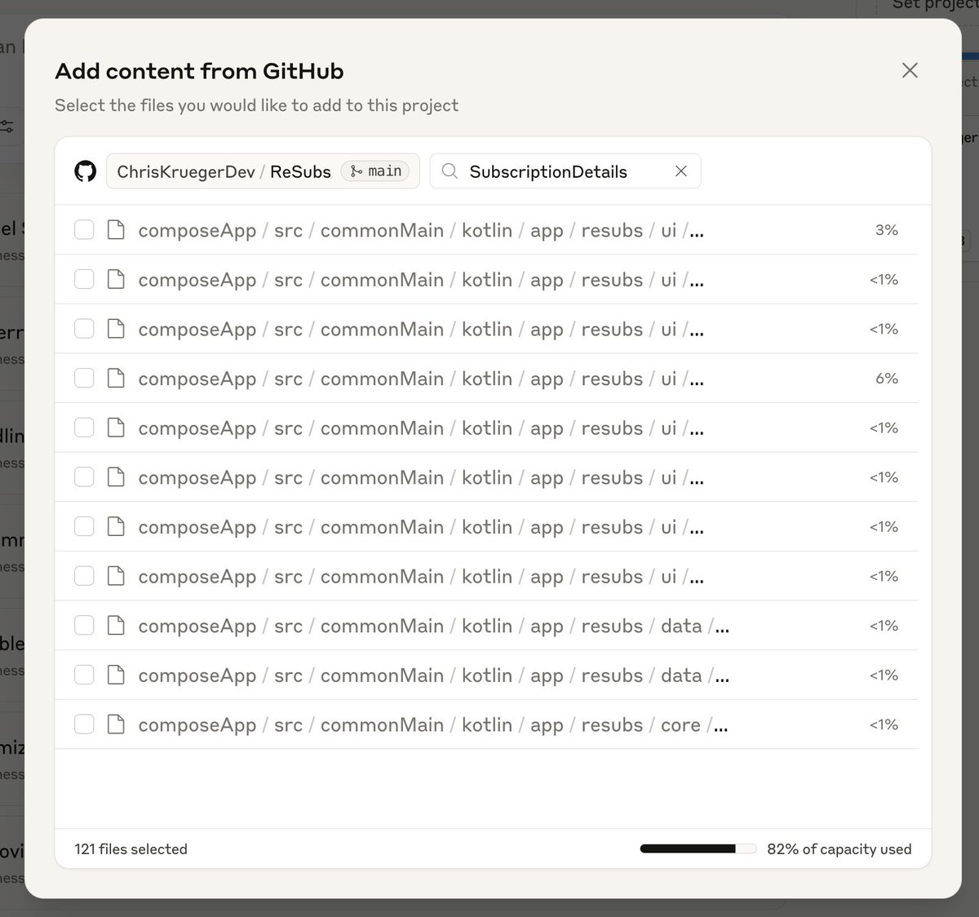The image size is (979, 917).
Task: Click the magnifier search icon
Action: click(450, 171)
